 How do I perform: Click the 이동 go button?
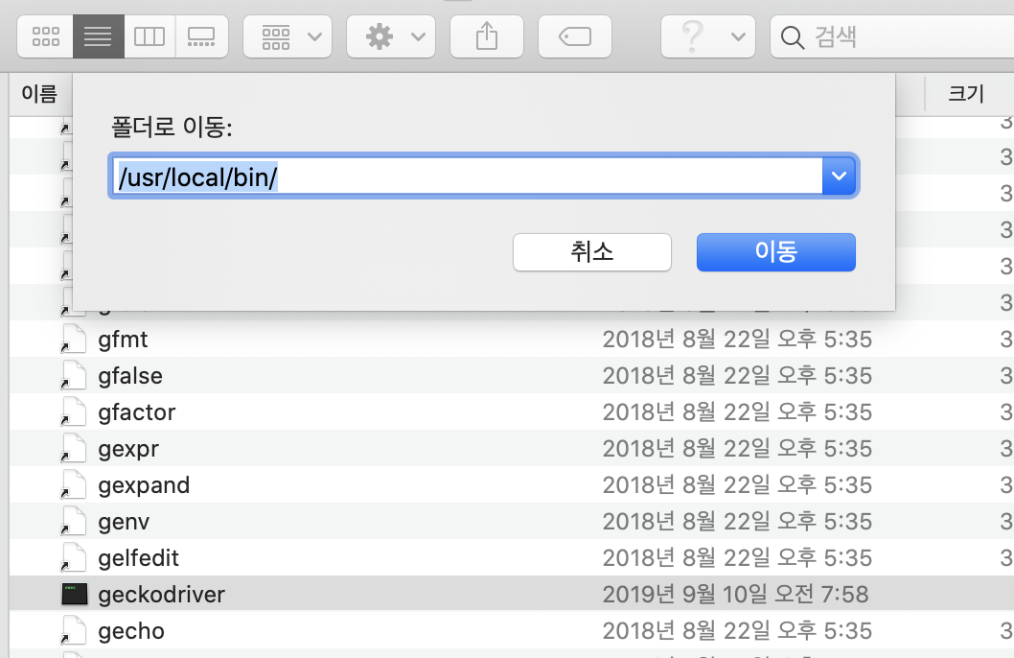[x=776, y=252]
